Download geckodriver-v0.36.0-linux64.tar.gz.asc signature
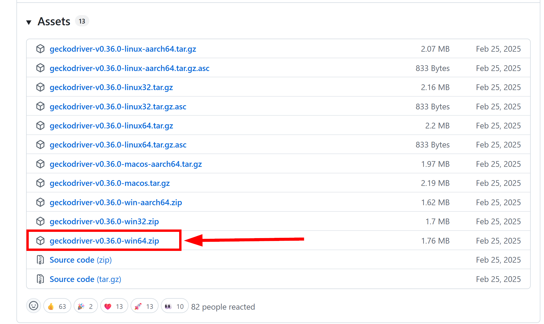 [118, 145]
